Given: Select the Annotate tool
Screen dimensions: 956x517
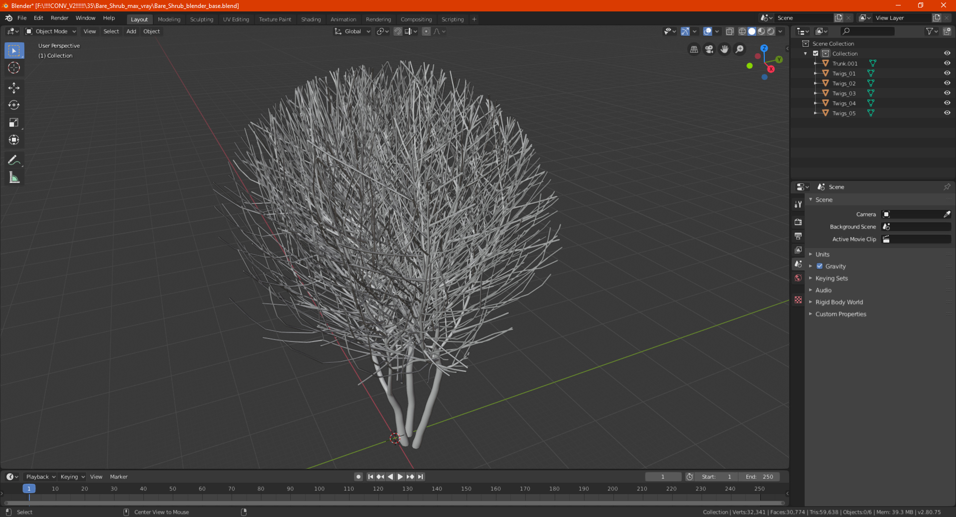Looking at the screenshot, I should [x=14, y=160].
